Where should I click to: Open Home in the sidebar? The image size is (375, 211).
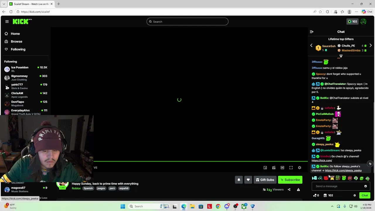pos(12,34)
